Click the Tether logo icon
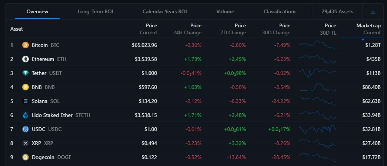Image resolution: width=387 pixels, height=166 pixels. pyautogui.click(x=26, y=73)
